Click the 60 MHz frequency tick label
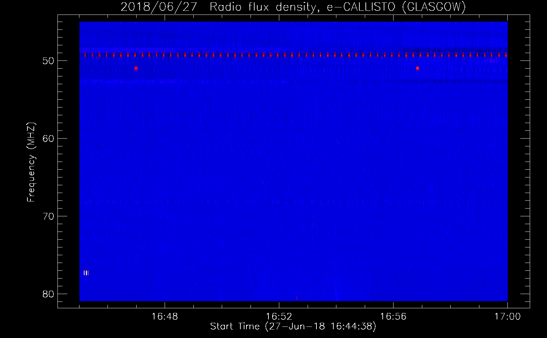Screen dimensions: 547x338 pyautogui.click(x=48, y=139)
